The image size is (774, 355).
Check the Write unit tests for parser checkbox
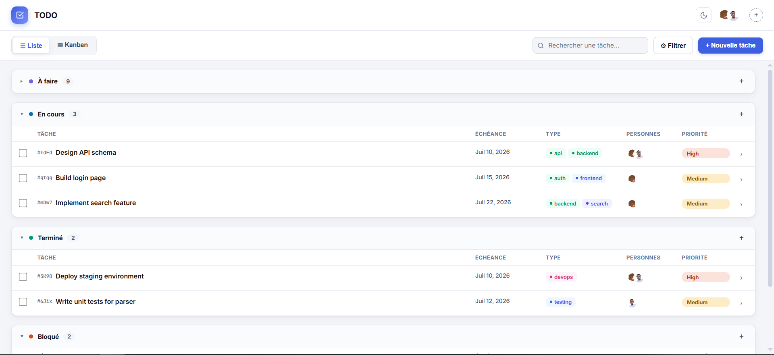point(23,302)
